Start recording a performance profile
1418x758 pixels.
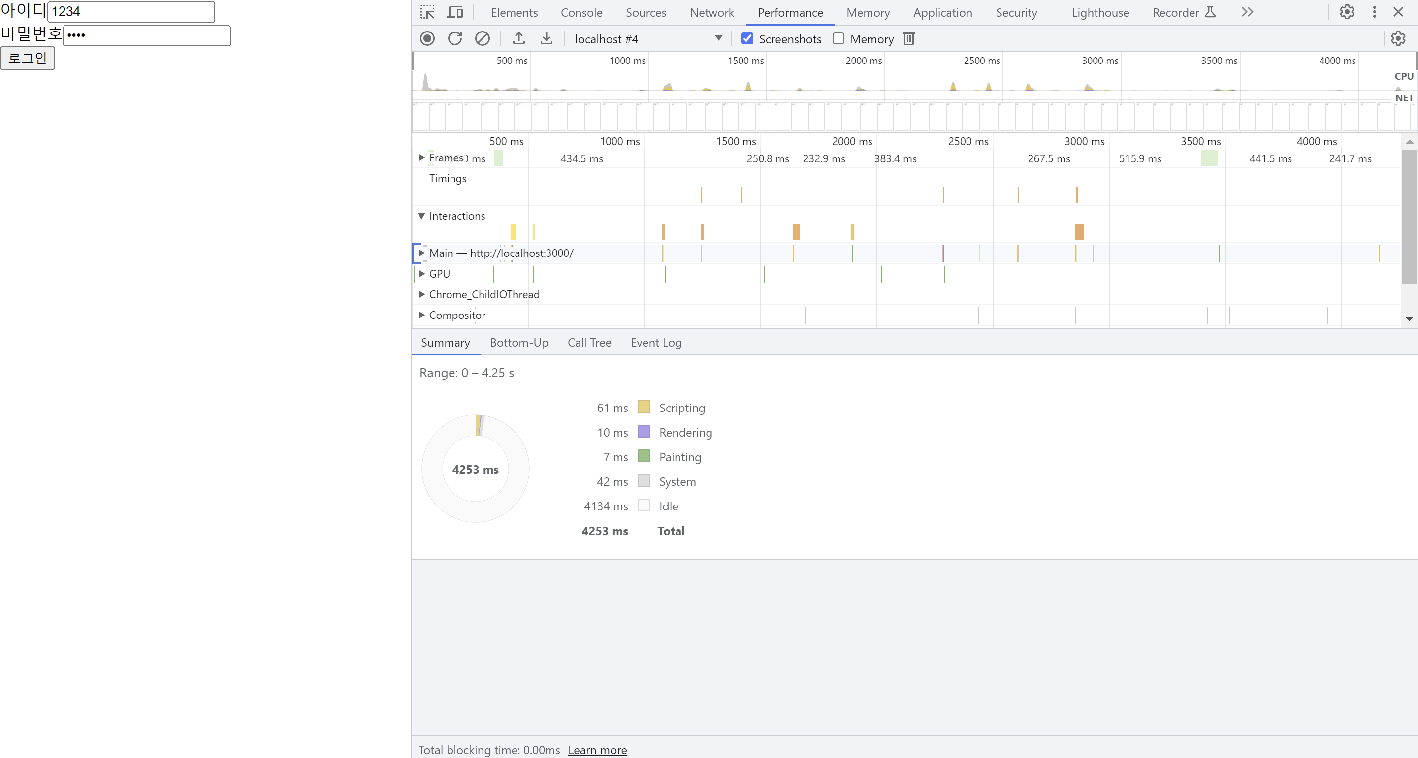(427, 38)
